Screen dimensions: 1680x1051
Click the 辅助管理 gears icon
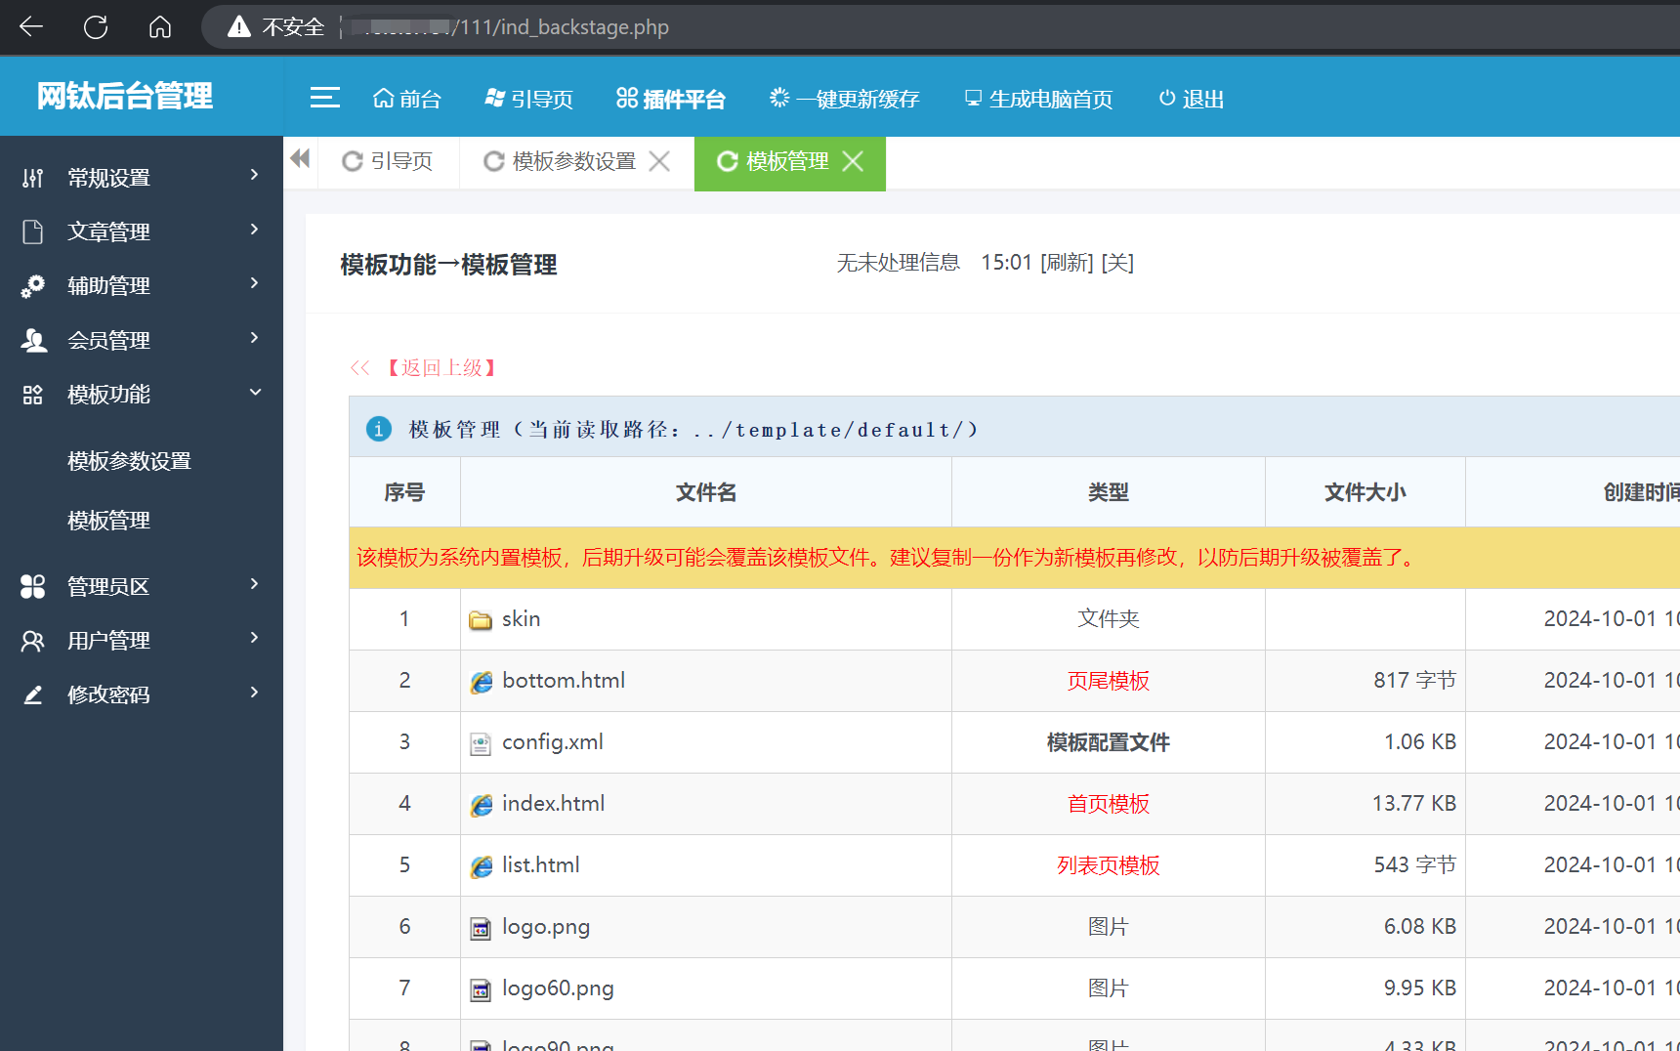(x=33, y=286)
